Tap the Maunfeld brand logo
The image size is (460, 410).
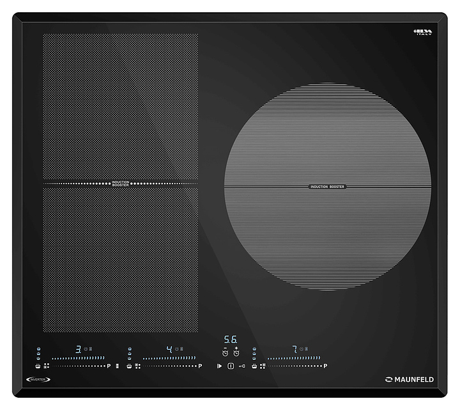(409, 379)
